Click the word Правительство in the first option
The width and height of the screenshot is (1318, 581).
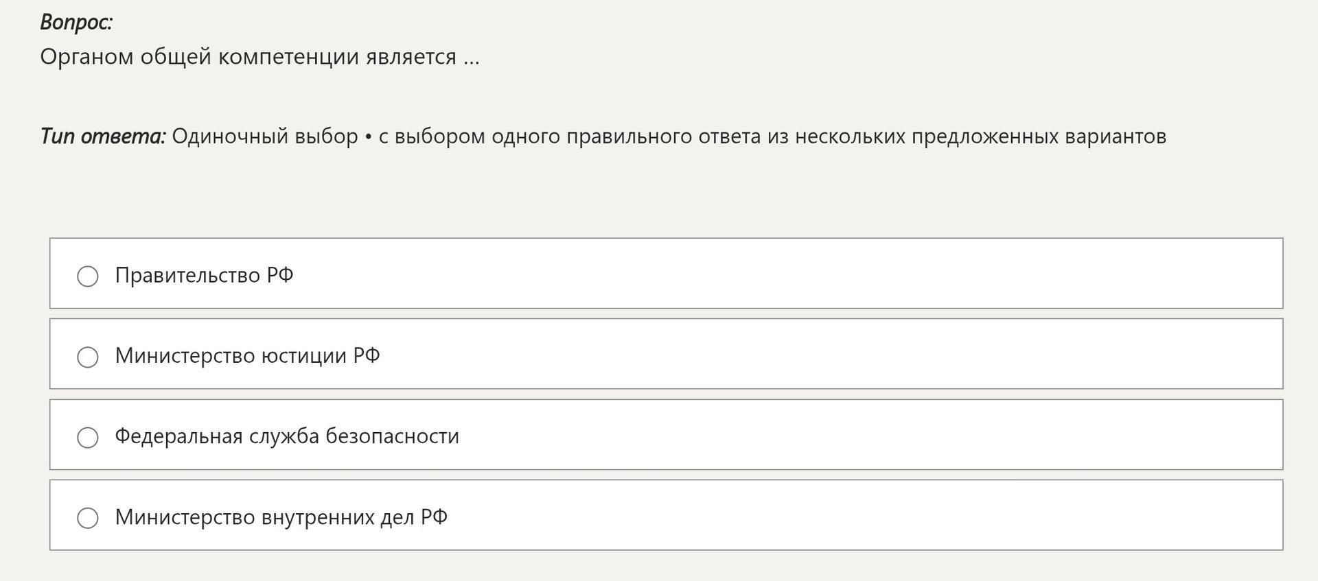click(187, 275)
